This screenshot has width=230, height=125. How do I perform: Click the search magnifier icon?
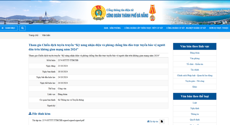(22, 28)
